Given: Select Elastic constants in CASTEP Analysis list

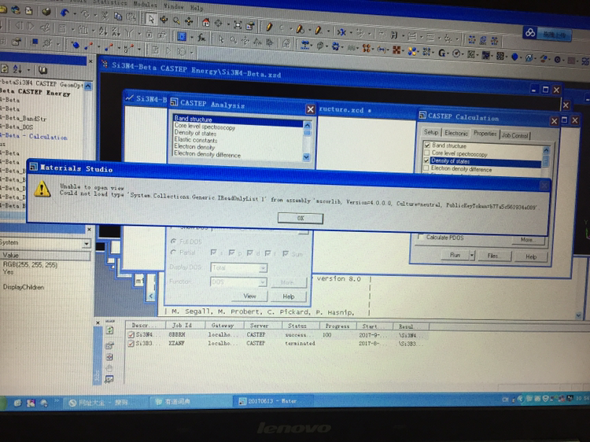Looking at the screenshot, I should (x=195, y=140).
